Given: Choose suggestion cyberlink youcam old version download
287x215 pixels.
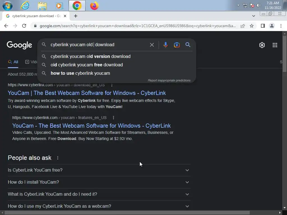Looking at the screenshot, I should [117, 57].
